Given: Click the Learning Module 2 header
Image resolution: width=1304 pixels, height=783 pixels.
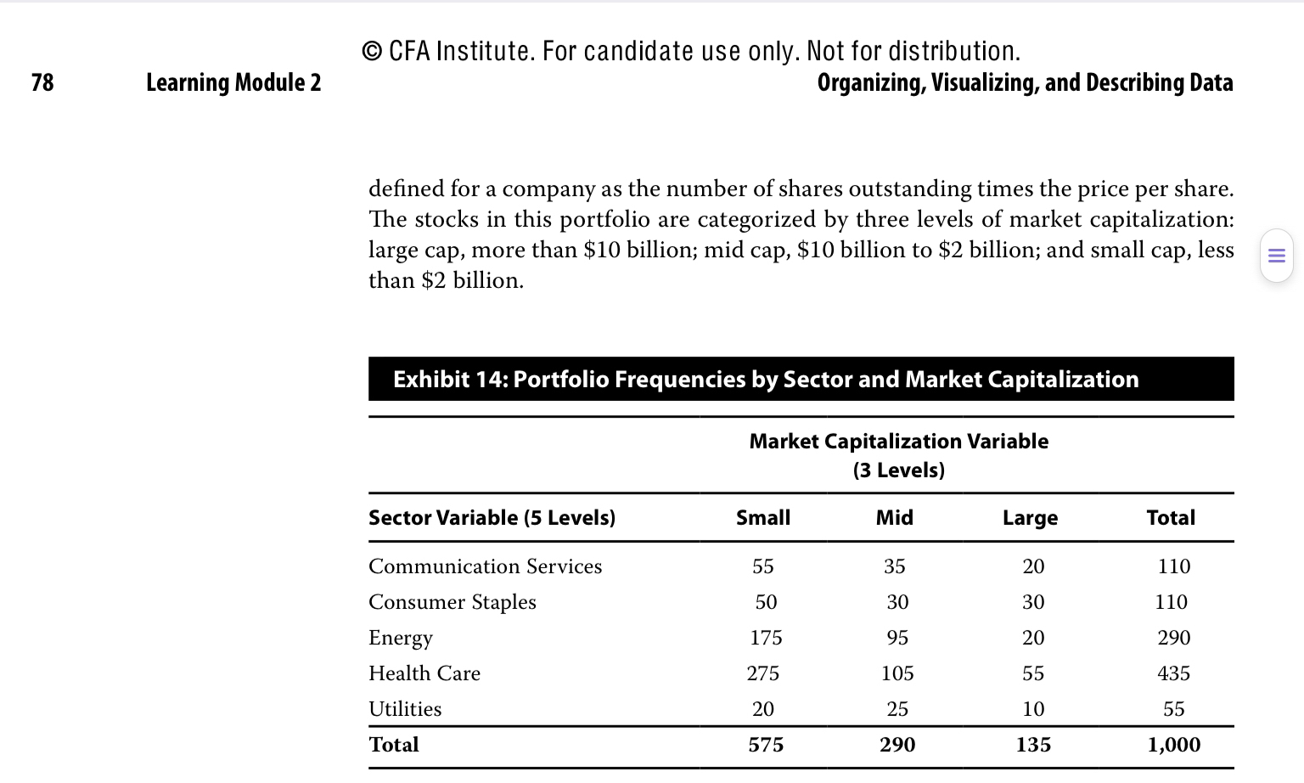Looking at the screenshot, I should click(x=233, y=82).
